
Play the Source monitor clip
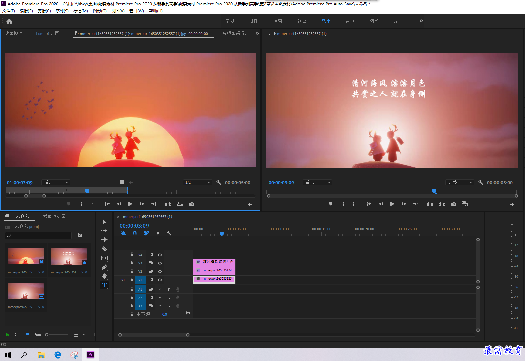click(130, 204)
